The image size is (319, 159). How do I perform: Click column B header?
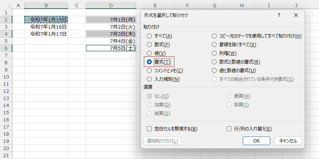46,5
